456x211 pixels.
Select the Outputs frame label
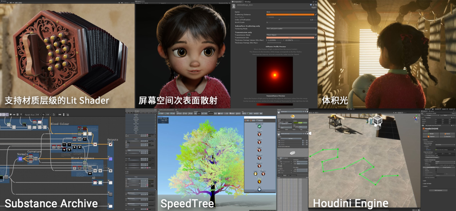(x=113, y=139)
